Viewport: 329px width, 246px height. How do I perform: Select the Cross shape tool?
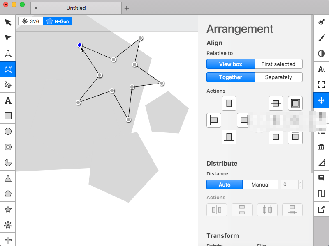[8, 240]
